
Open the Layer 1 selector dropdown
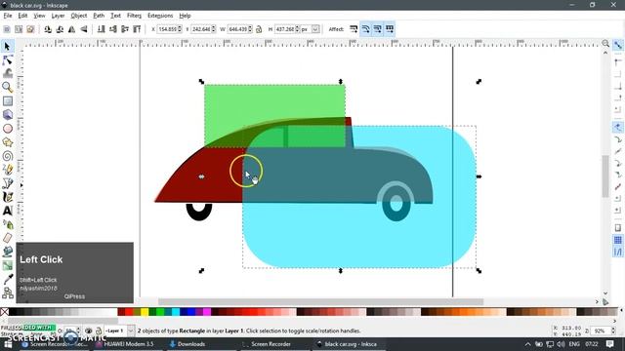pos(130,331)
